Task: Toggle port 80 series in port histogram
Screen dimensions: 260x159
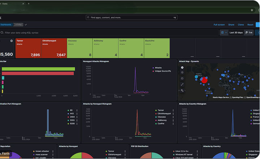Action: pos(70,110)
